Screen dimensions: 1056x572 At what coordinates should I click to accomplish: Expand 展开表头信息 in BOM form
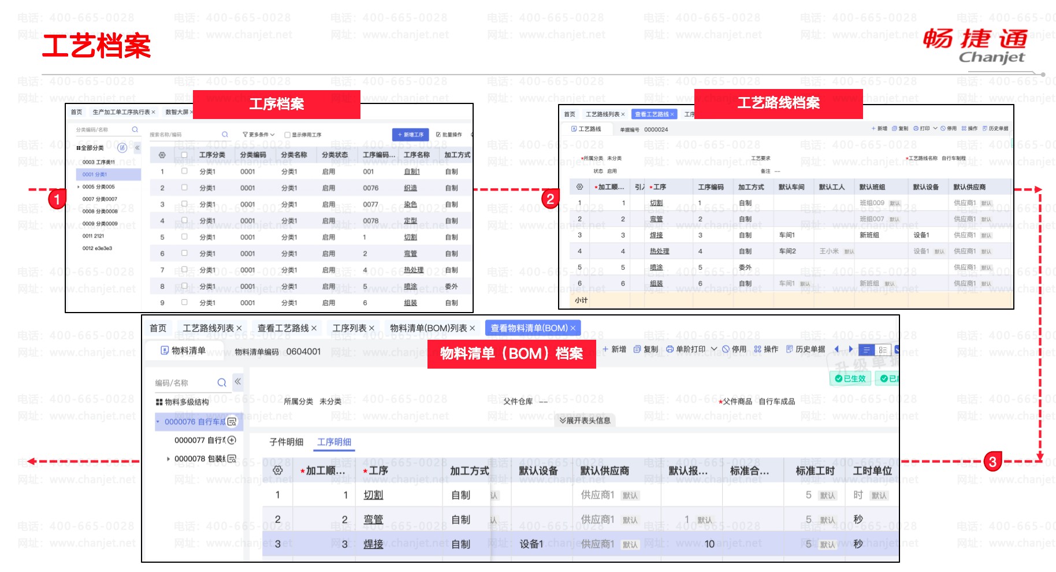[585, 420]
